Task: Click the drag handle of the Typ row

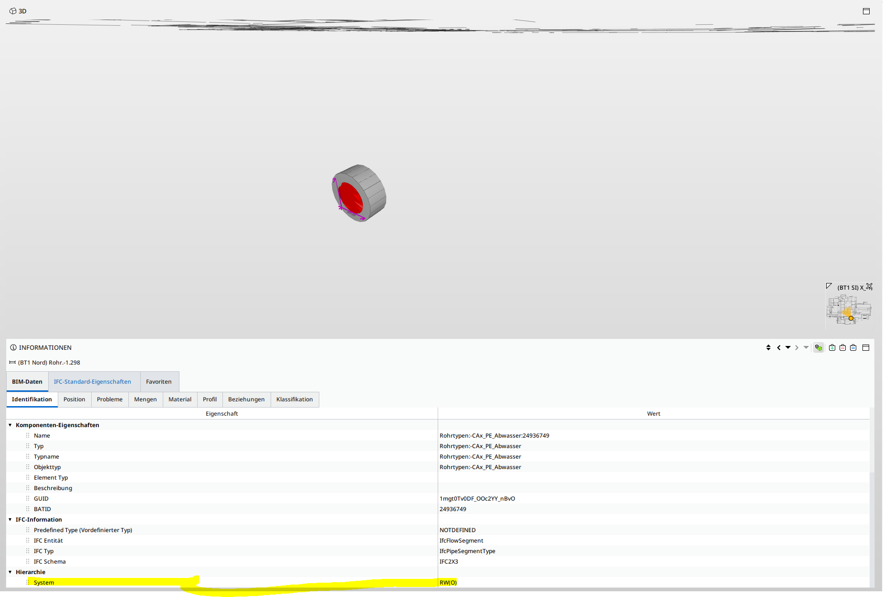Action: (x=28, y=446)
